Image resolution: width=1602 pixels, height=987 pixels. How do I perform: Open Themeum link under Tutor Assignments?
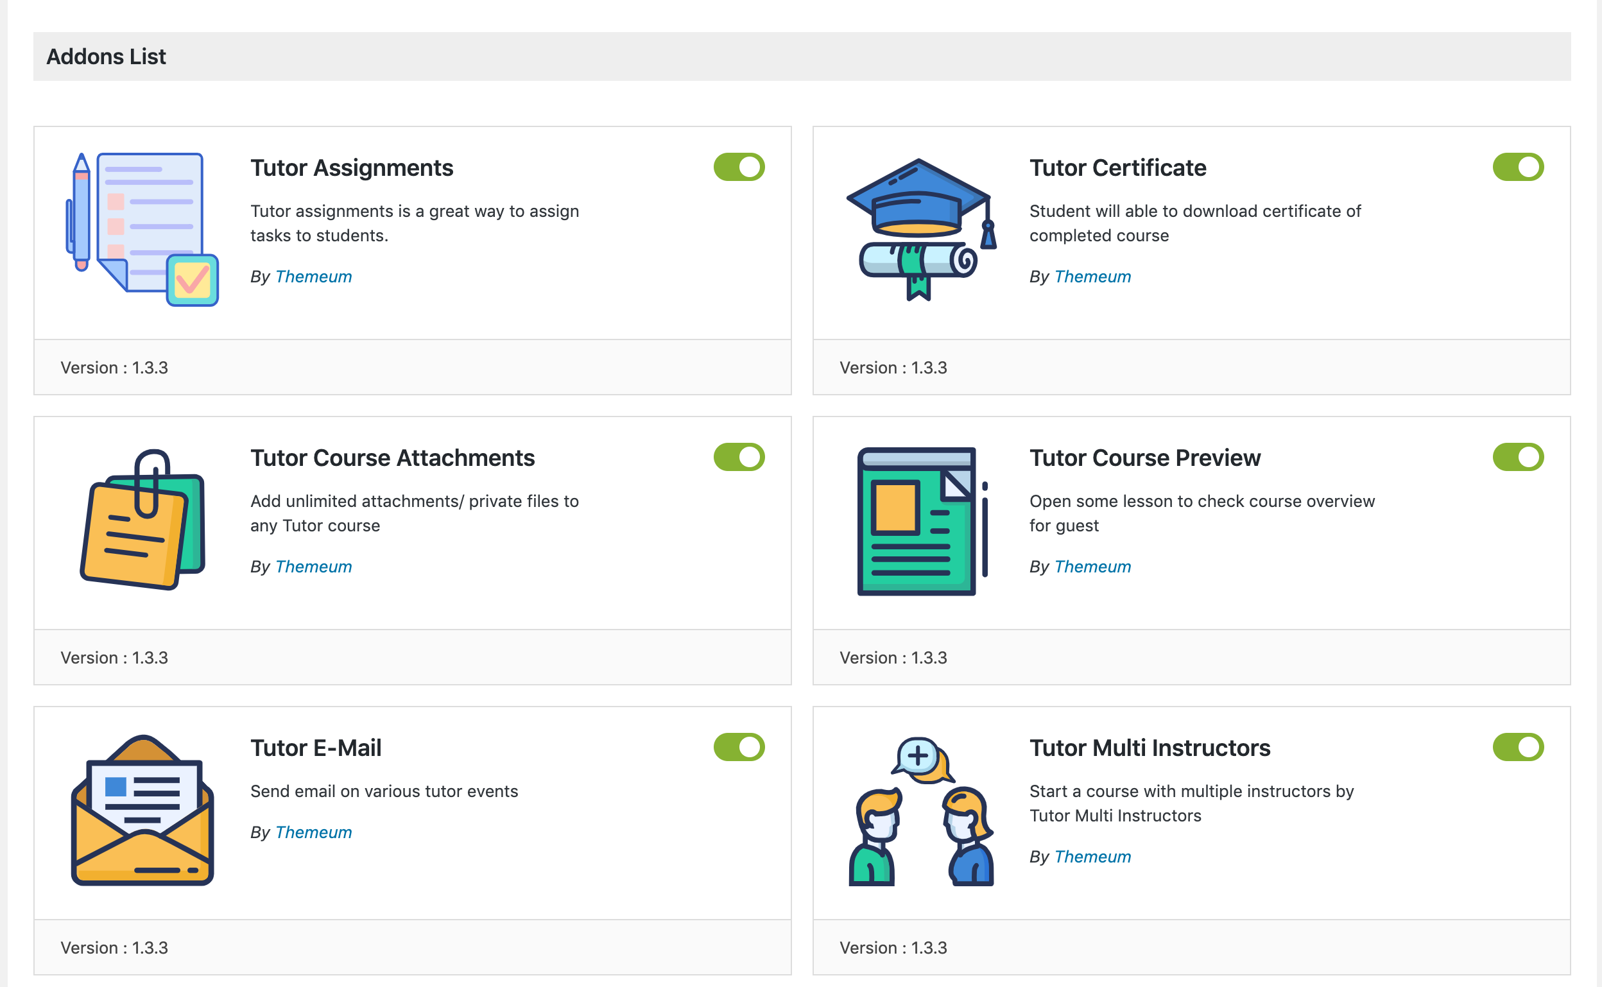pos(313,277)
